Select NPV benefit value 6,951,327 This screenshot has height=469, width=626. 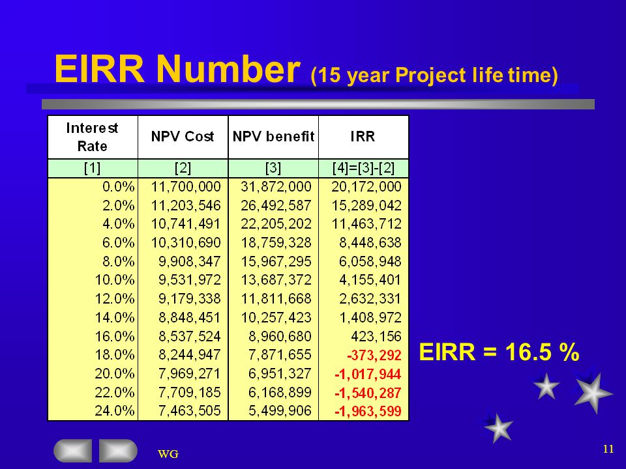point(280,374)
